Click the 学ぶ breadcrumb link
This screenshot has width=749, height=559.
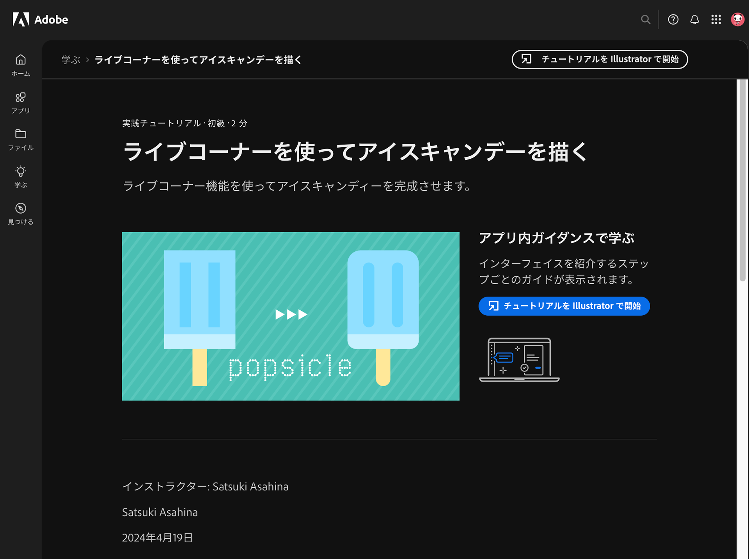coord(71,60)
